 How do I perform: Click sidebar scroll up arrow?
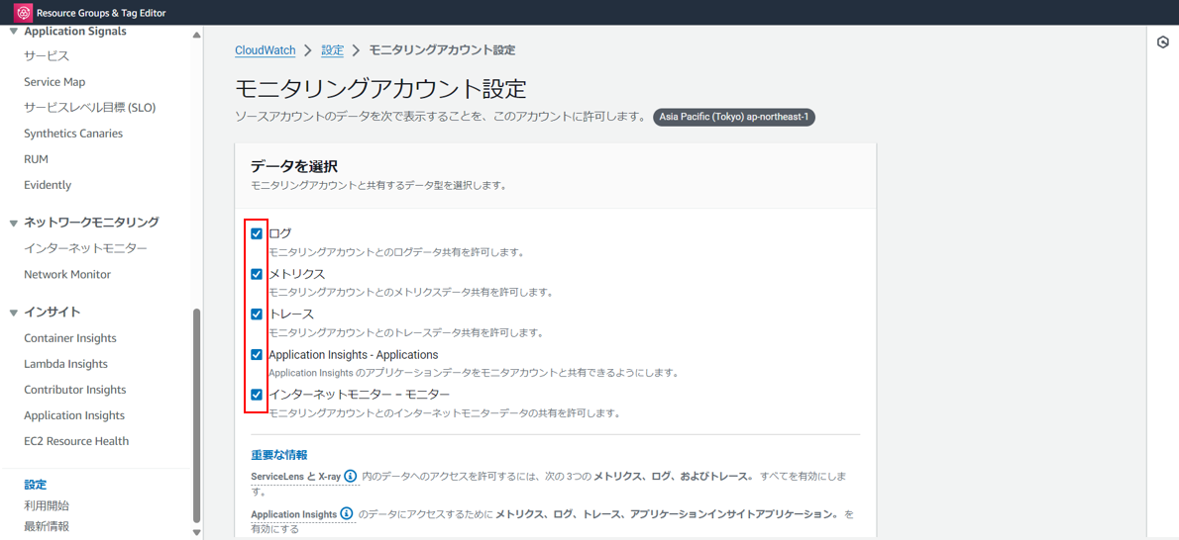click(x=197, y=35)
